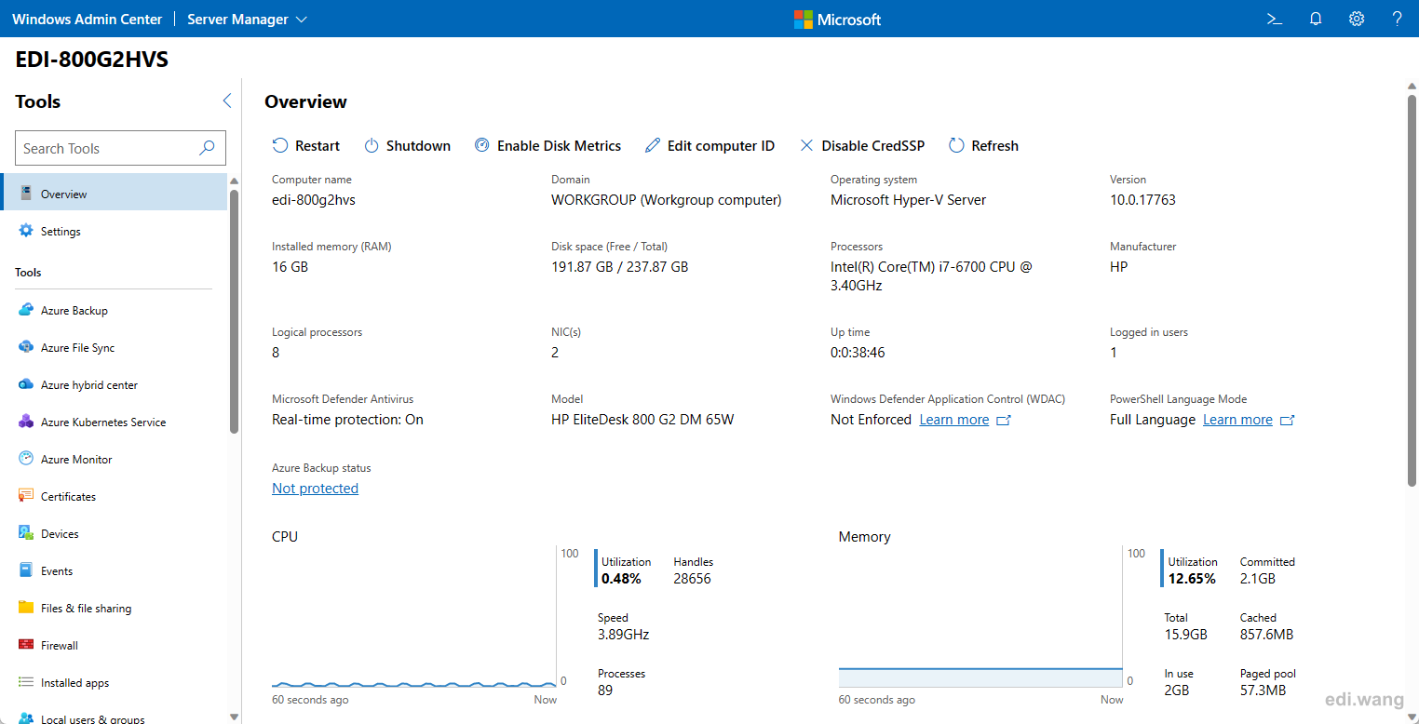This screenshot has height=724, width=1419.
Task: Click the main page vertical scrollbar
Action: pyautogui.click(x=1412, y=288)
